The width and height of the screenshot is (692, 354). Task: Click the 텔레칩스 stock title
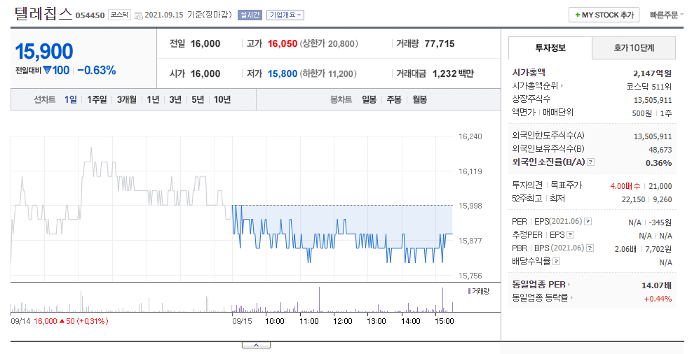[43, 14]
